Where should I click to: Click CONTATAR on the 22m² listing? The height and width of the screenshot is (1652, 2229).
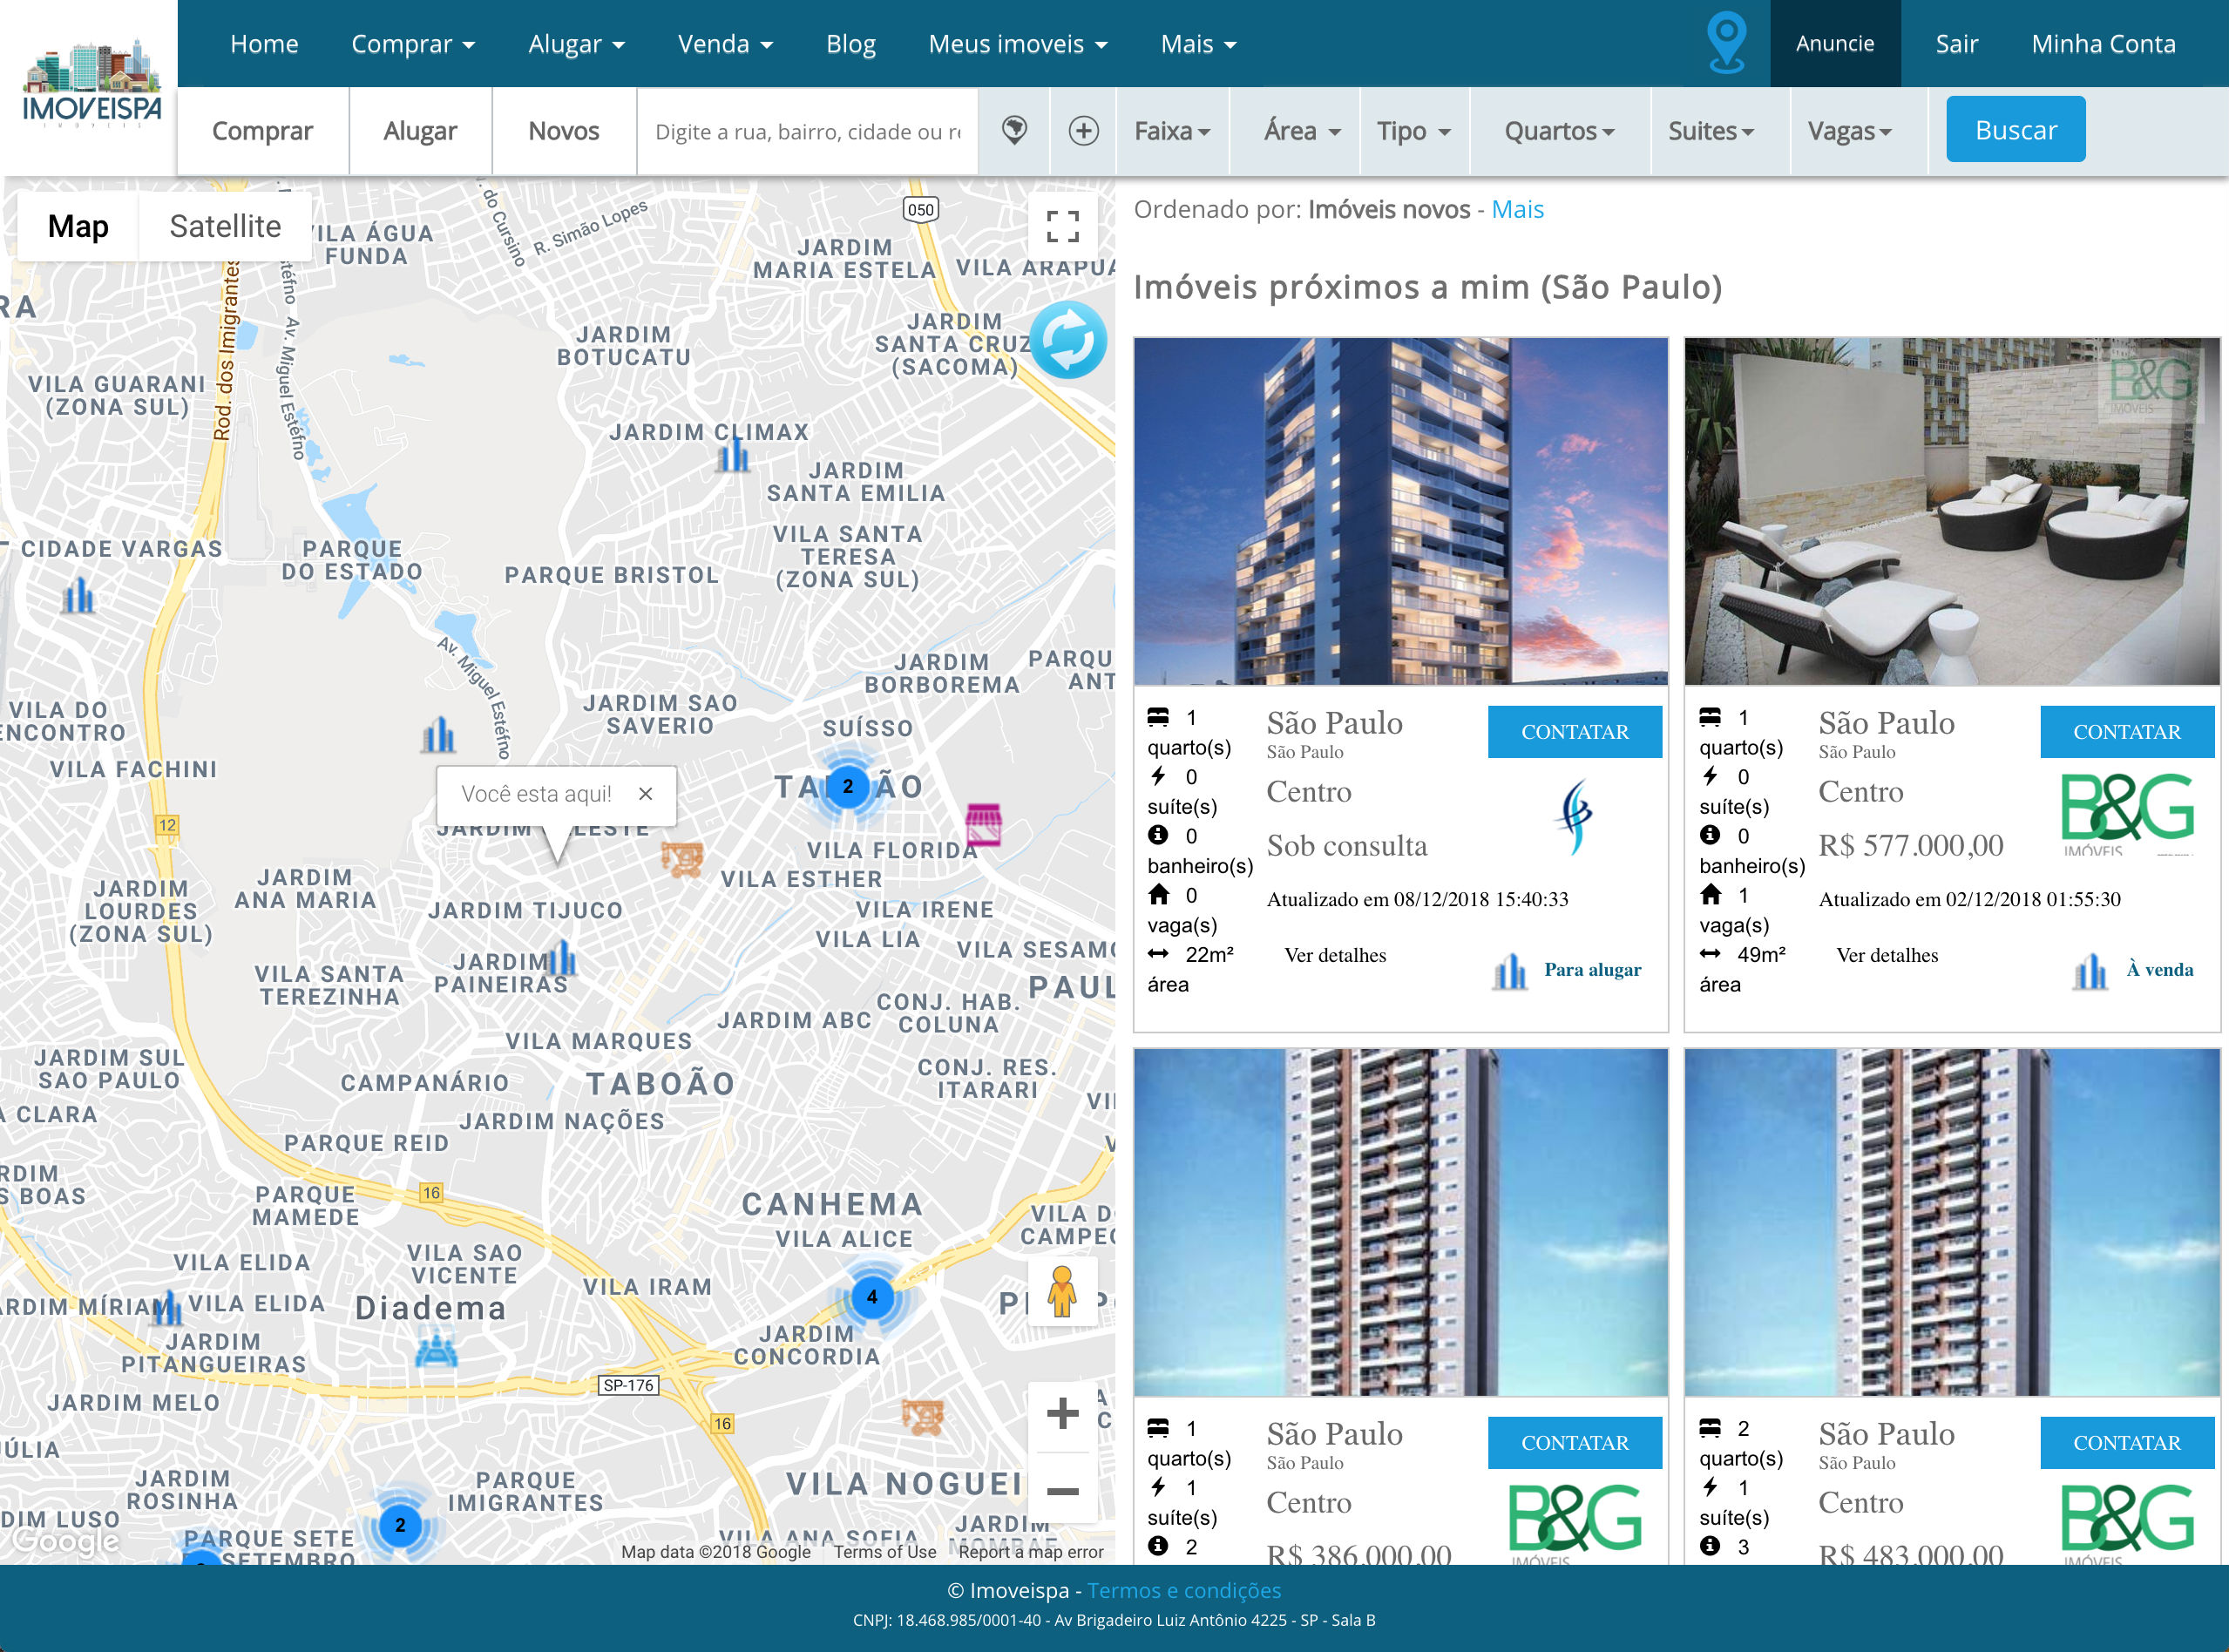1574,732
